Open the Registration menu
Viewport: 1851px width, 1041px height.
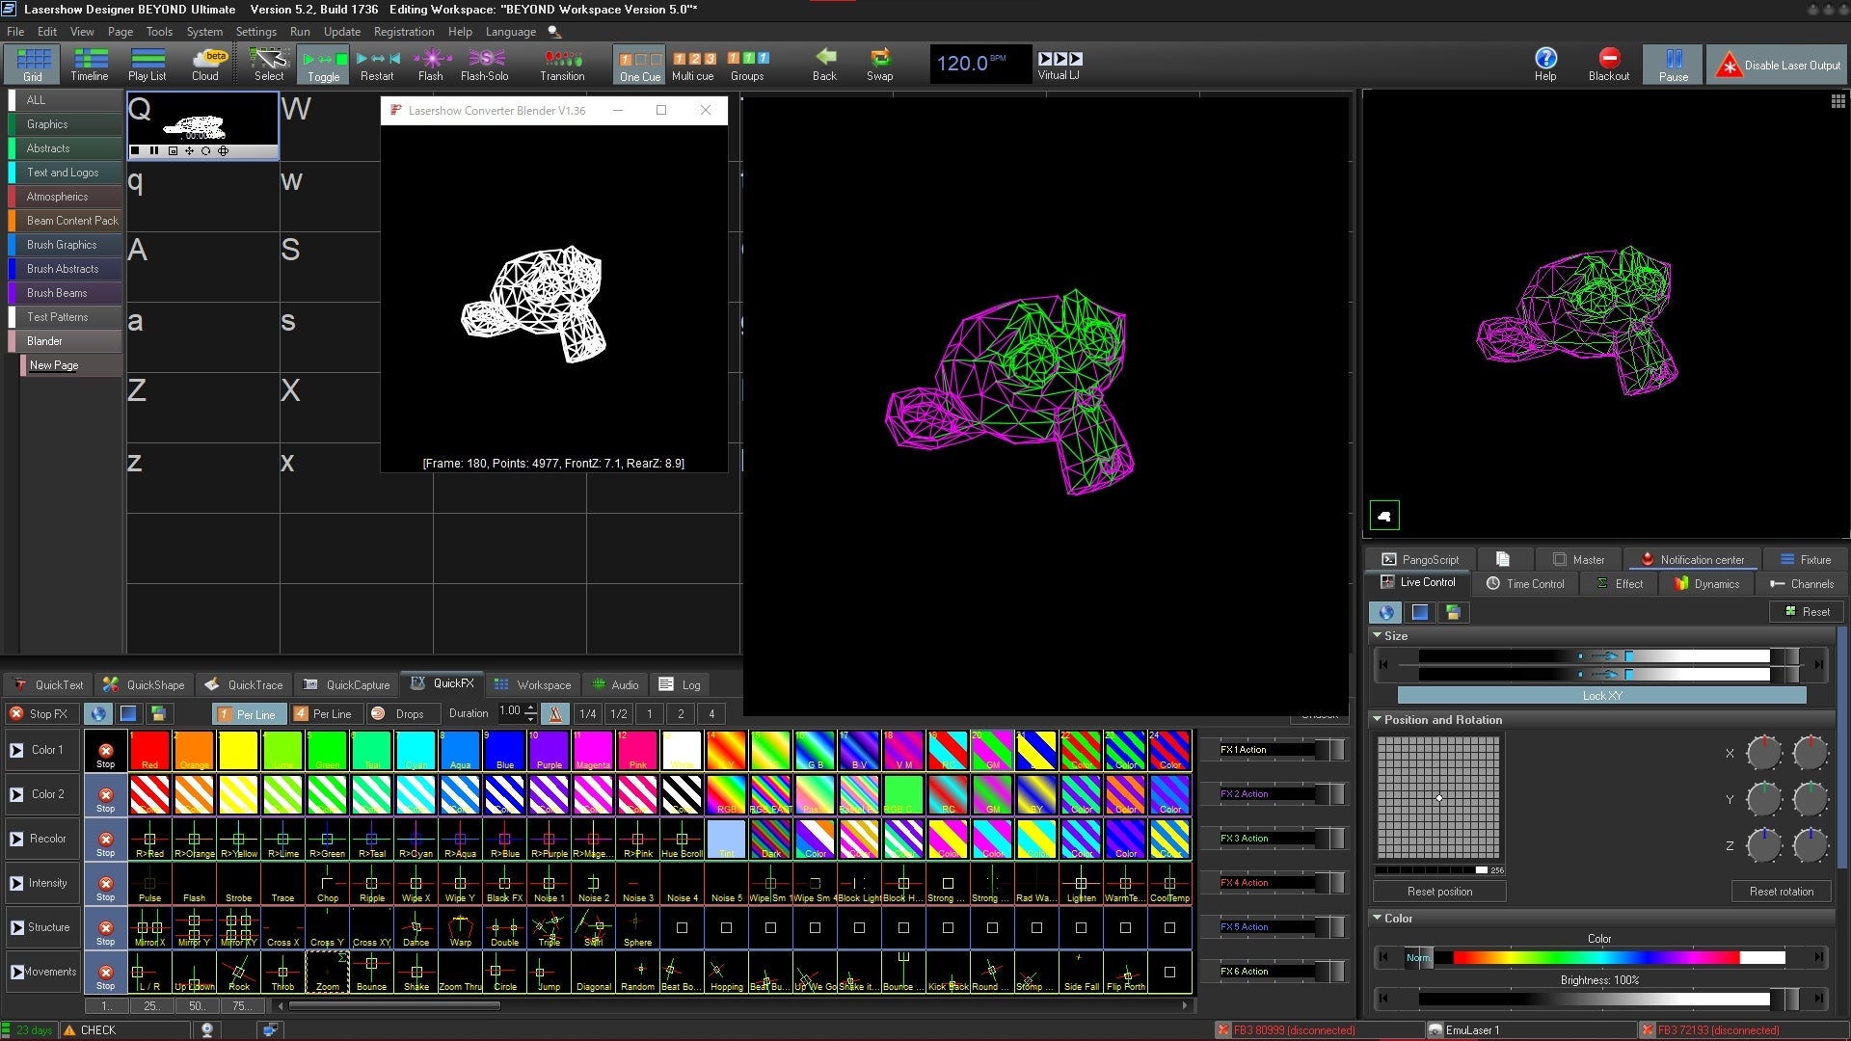click(x=403, y=32)
